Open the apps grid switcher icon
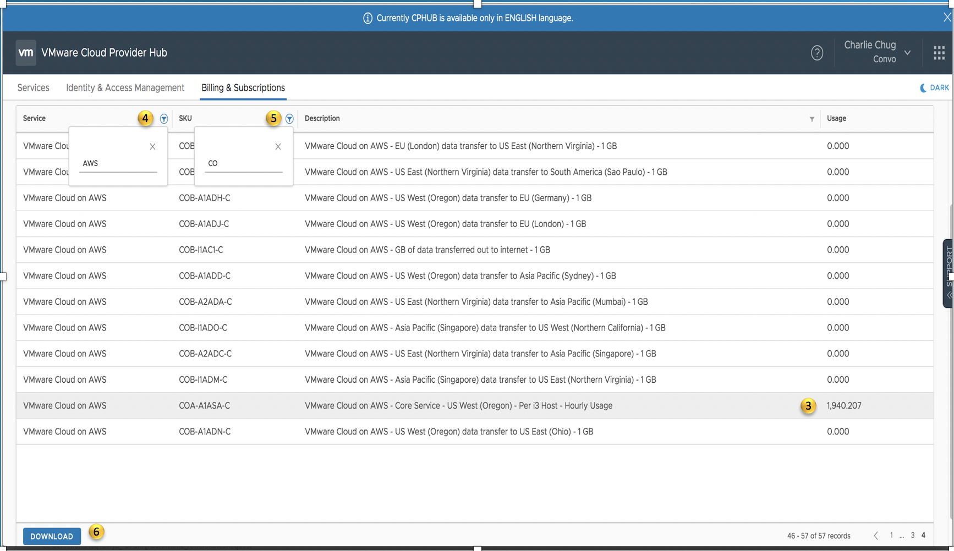 click(x=939, y=53)
